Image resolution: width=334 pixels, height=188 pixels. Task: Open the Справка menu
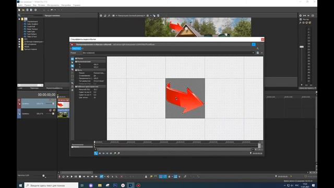coord(77,5)
